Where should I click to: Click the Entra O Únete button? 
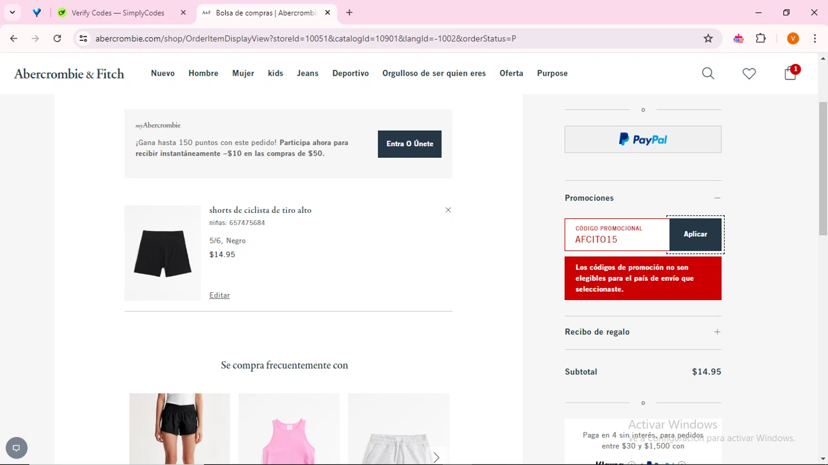pyautogui.click(x=410, y=144)
